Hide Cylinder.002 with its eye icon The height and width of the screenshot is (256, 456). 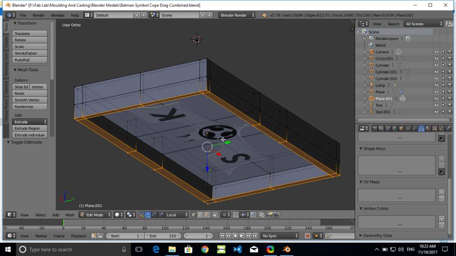[x=436, y=78]
